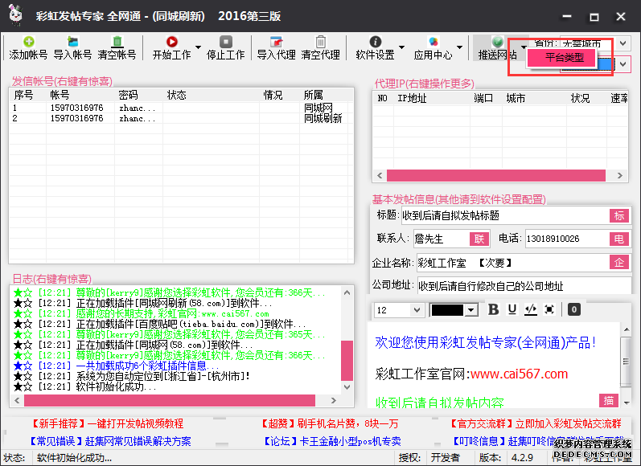
Task: Click the 标题 title input field
Action: [x=505, y=215]
